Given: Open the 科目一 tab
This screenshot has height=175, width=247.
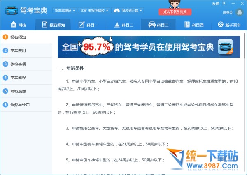Looking at the screenshot, I should pos(88,25).
